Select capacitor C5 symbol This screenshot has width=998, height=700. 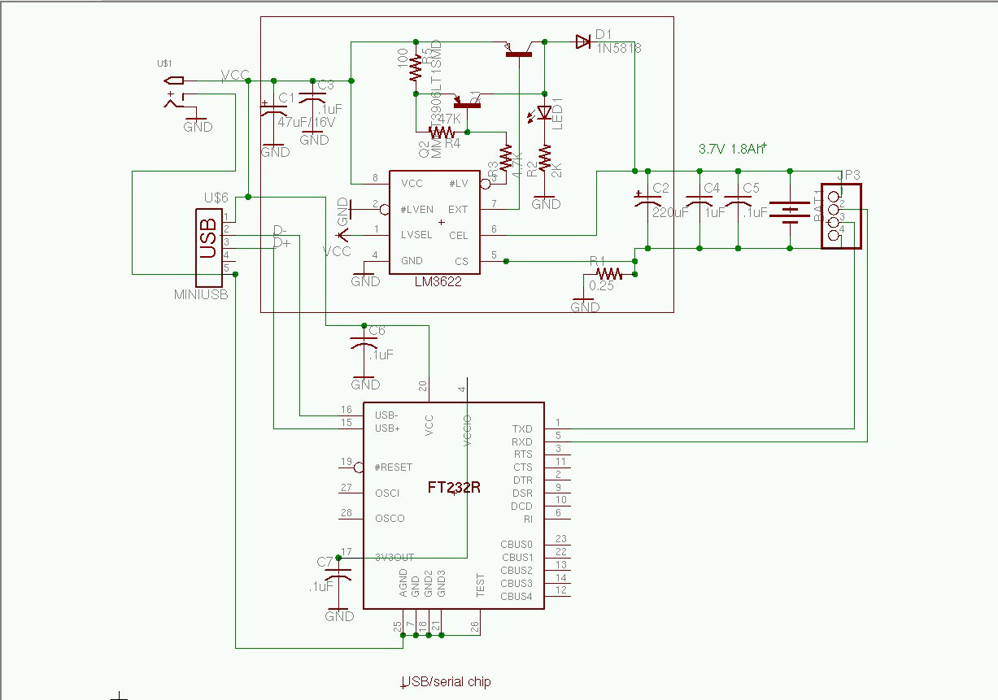click(x=738, y=201)
